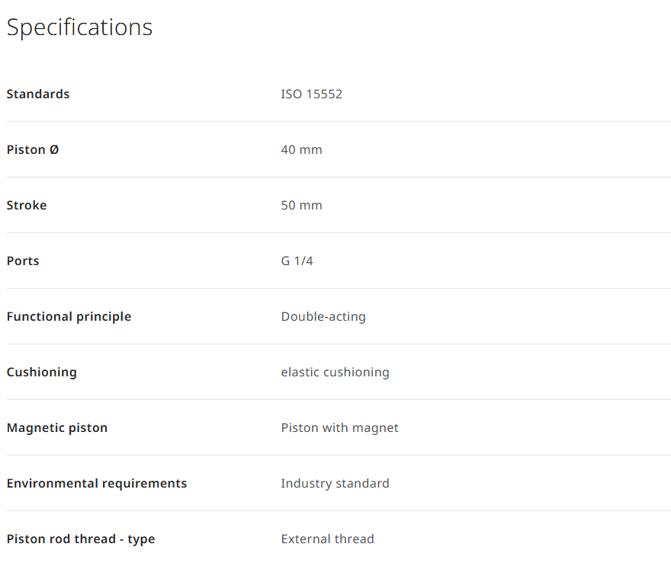Click the 40 mm piston value
This screenshot has height=563, width=671.
coord(302,149)
